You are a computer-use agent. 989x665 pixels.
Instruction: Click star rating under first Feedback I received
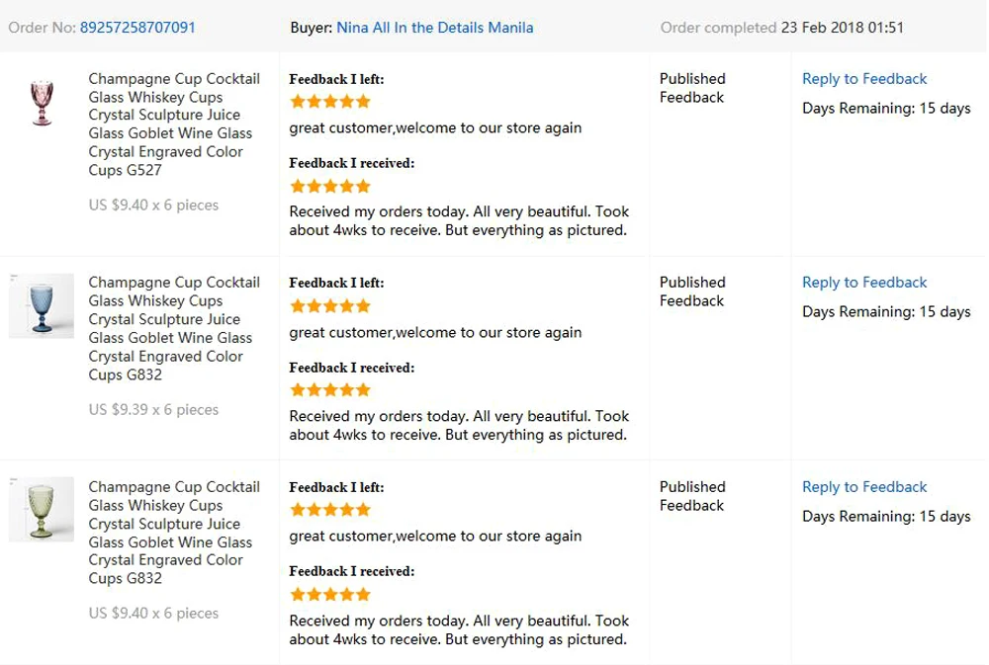pyautogui.click(x=330, y=187)
